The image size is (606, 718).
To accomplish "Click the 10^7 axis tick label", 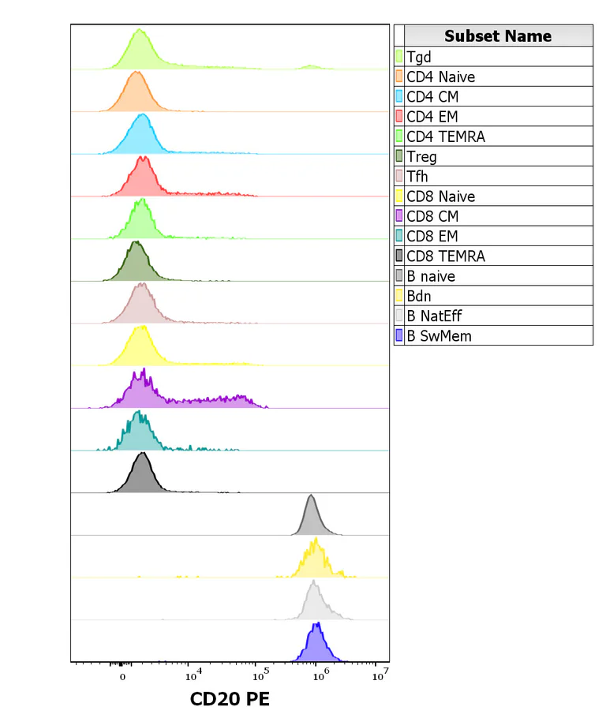I will (x=380, y=674).
